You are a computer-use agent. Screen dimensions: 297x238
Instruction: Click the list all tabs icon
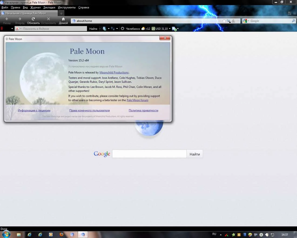click(295, 13)
